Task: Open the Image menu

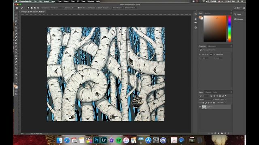Action: (46, 1)
